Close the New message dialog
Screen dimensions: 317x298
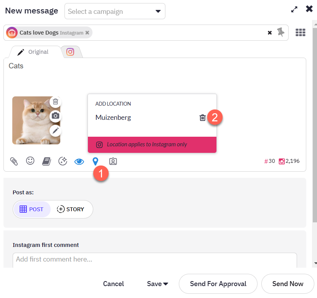tap(309, 9)
